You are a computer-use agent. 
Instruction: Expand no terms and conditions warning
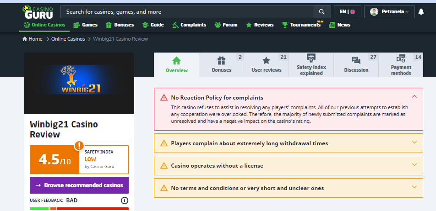coord(414,188)
